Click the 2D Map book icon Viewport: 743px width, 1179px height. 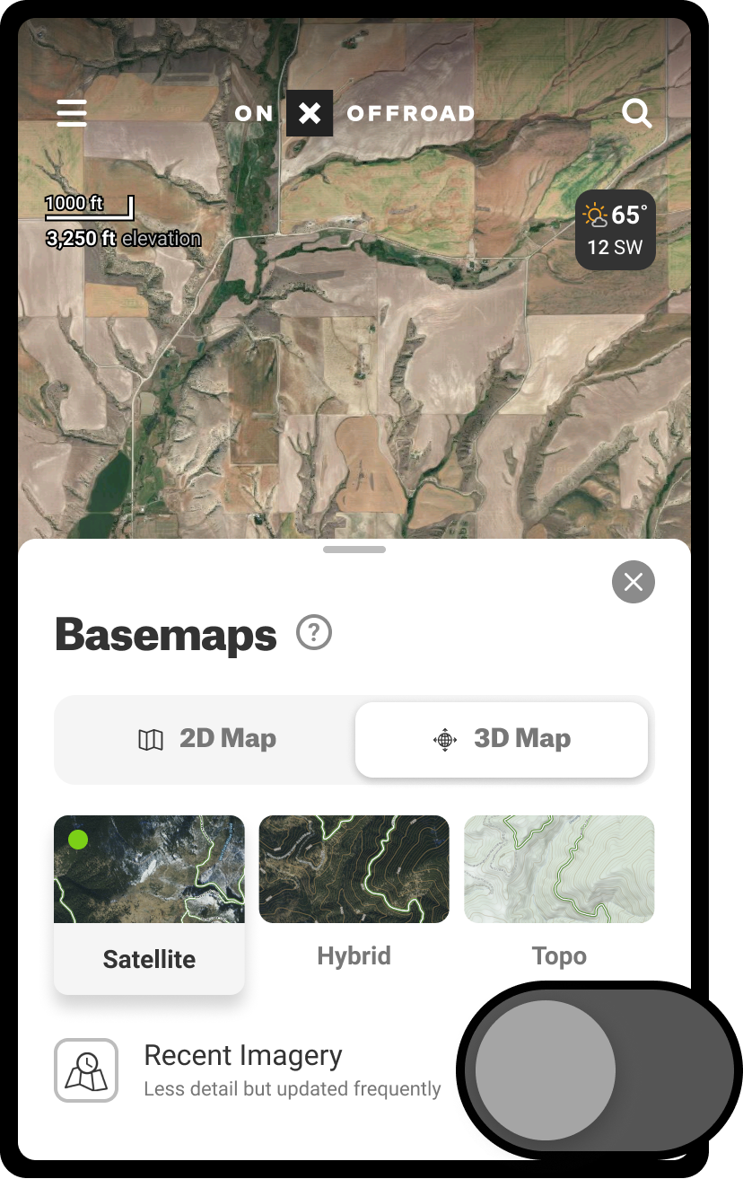coord(151,740)
